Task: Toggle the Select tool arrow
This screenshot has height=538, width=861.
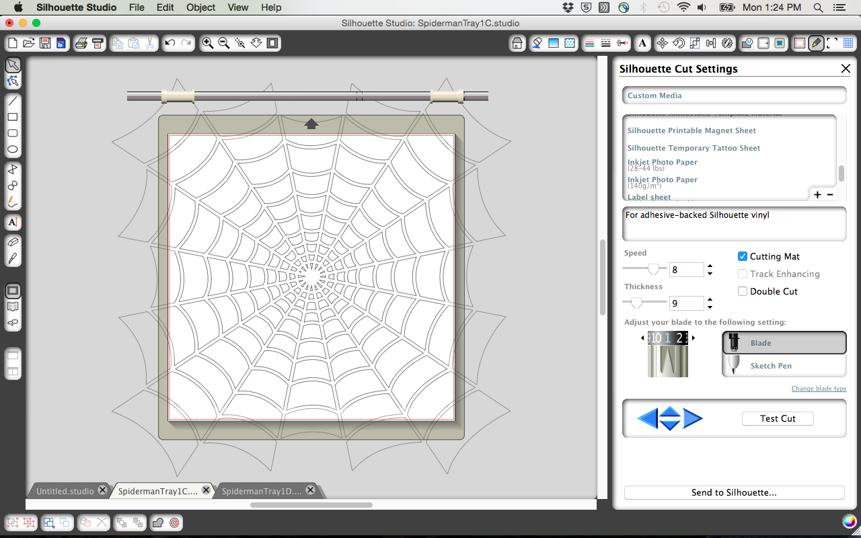Action: (x=13, y=65)
